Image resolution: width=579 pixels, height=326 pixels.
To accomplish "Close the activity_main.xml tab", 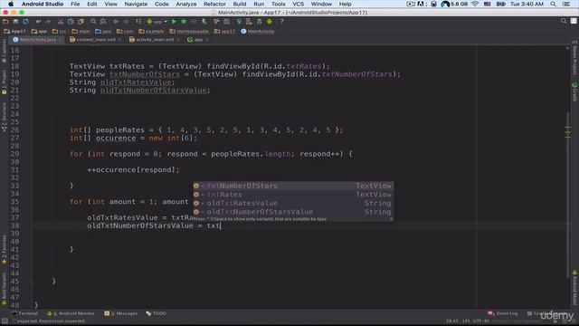I will (x=178, y=40).
